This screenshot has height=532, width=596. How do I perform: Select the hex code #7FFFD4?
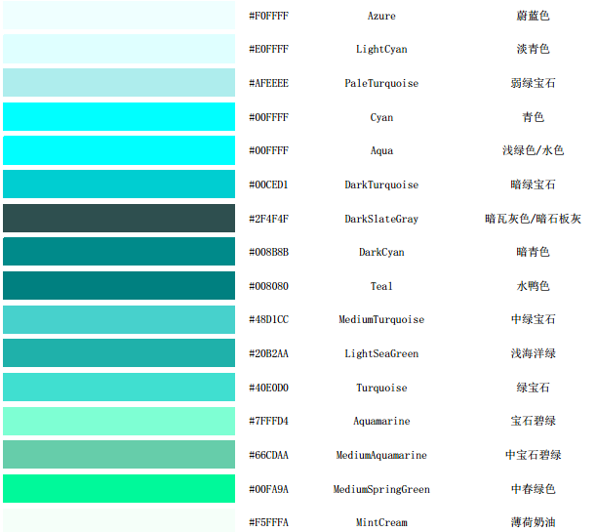tap(268, 421)
